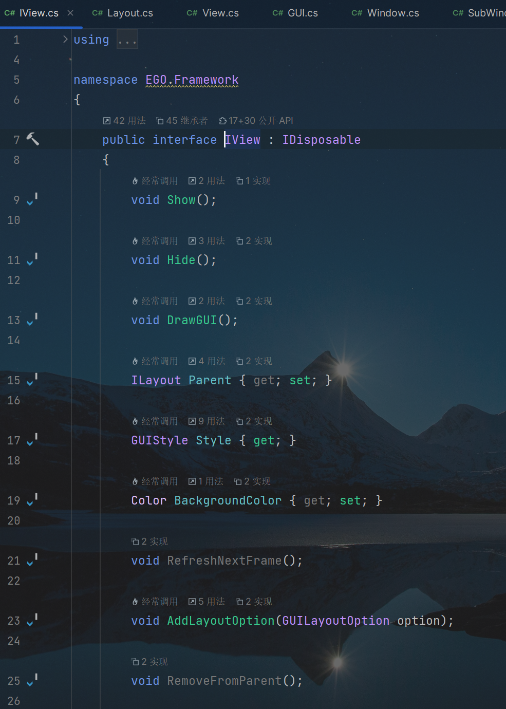This screenshot has width=506, height=709.
Task: Click the GUILayoutOption parameter type
Action: coord(336,621)
